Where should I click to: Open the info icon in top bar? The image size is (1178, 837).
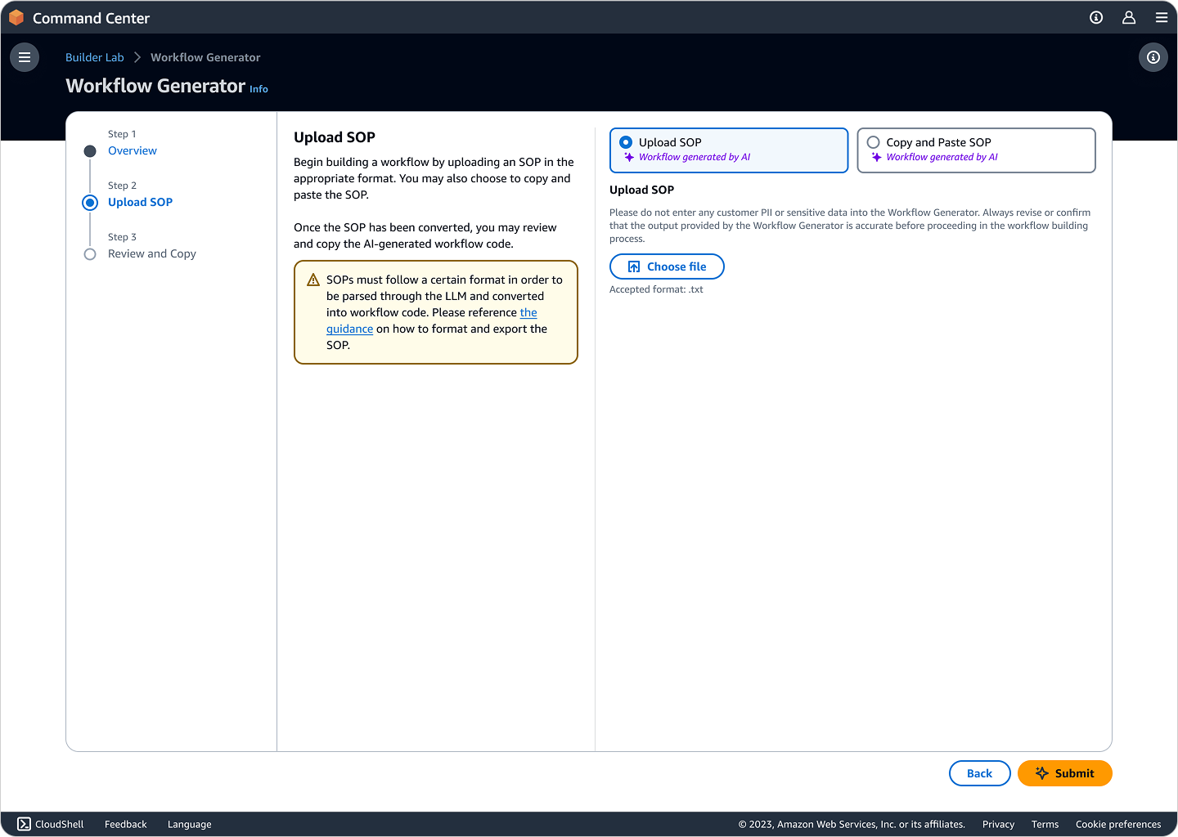click(x=1096, y=18)
